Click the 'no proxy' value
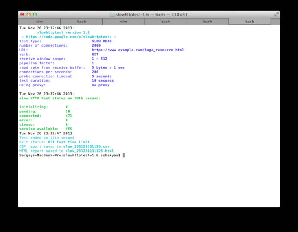This screenshot has height=232, width=298. click(101, 85)
